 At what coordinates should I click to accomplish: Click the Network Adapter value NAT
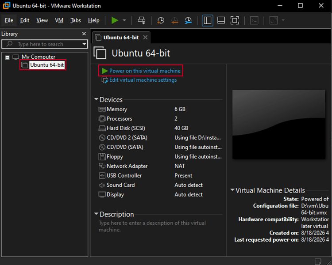[x=180, y=166]
